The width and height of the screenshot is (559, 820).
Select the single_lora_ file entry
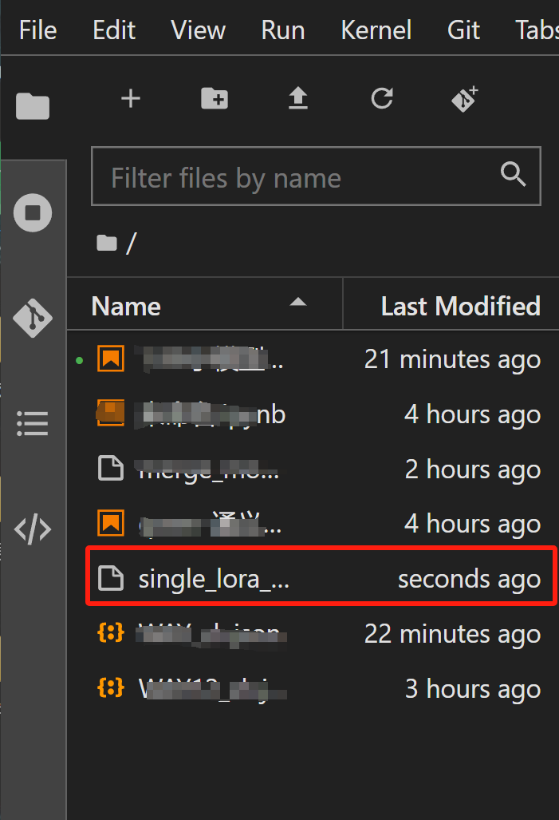214,579
